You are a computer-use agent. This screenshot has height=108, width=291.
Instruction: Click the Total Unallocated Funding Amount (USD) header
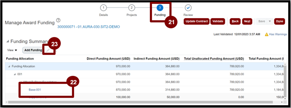pyautogui.click(x=214, y=59)
